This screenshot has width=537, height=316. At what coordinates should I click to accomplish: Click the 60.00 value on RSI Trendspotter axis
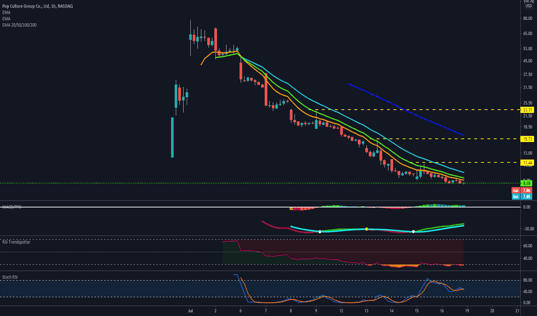click(x=527, y=246)
